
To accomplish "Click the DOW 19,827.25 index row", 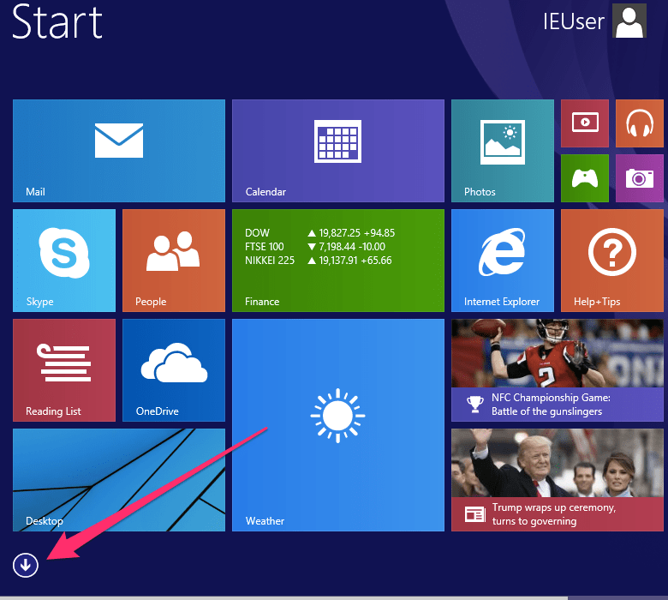I will [319, 233].
